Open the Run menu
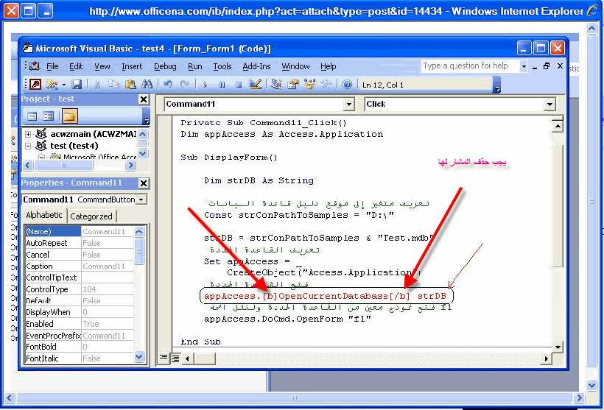The width and height of the screenshot is (604, 410). (195, 66)
